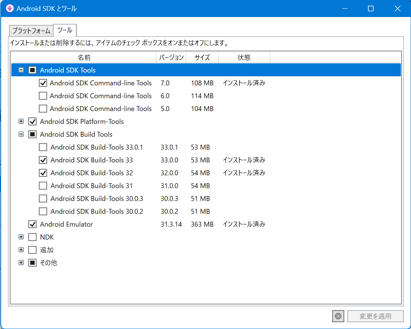The image size is (411, 329).
Task: Check Command-line Tools 6.0 checkbox
Action: click(43, 96)
